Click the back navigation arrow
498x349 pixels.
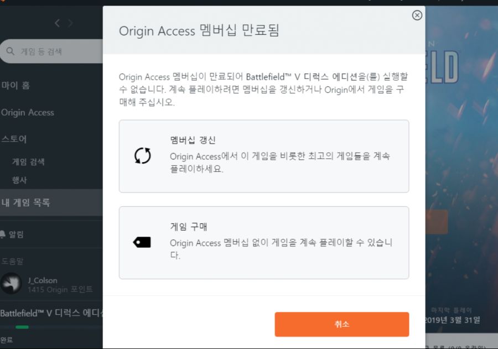tap(57, 23)
